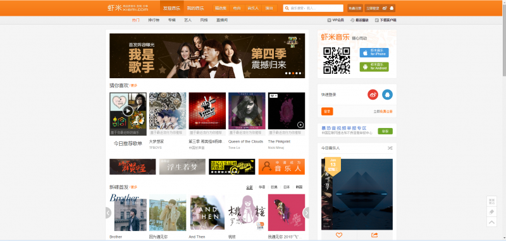Open the 我是歌手 第四季 banner

pyautogui.click(x=207, y=56)
